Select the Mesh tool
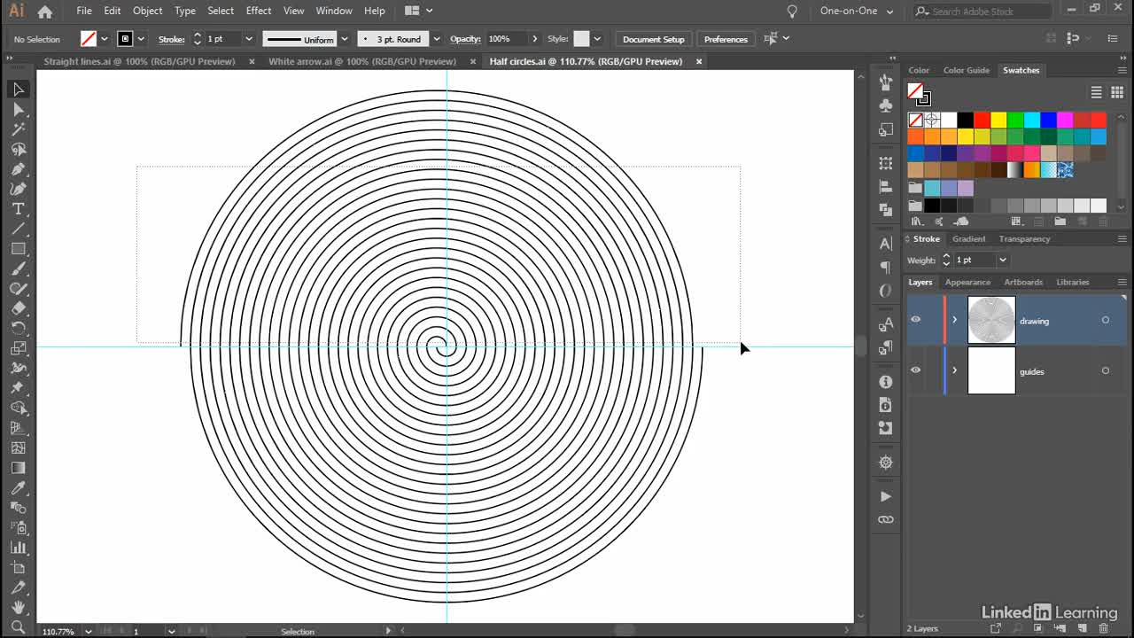Image resolution: width=1134 pixels, height=638 pixels. pos(18,448)
